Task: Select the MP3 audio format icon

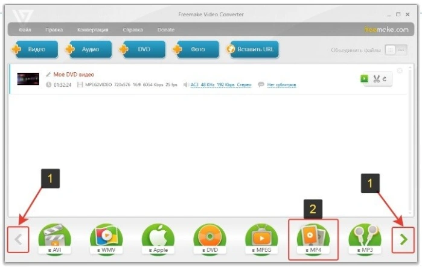Action: click(365, 239)
